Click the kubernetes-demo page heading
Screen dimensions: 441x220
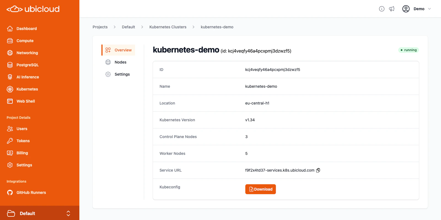186,50
